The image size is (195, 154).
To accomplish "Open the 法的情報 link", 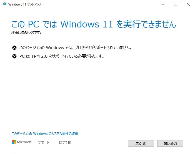I will point(64,142).
